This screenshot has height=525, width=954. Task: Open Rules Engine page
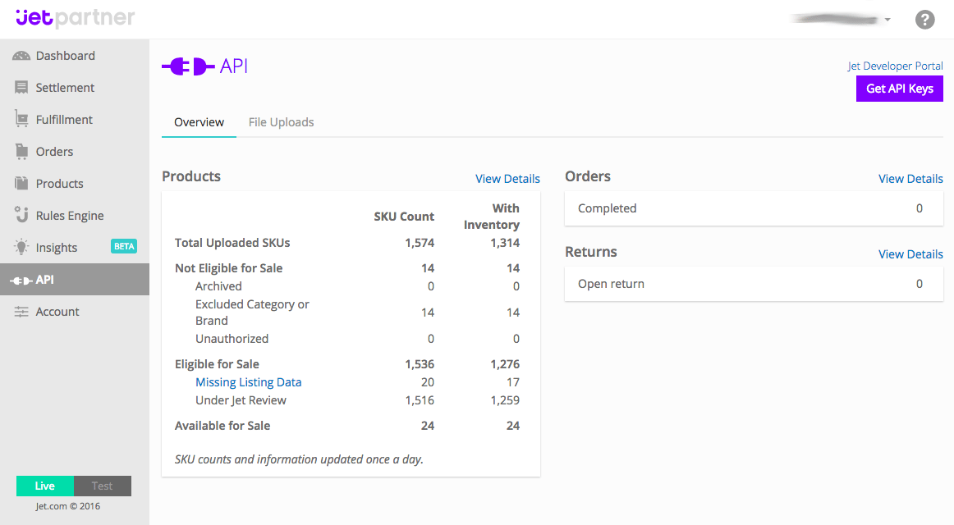70,216
